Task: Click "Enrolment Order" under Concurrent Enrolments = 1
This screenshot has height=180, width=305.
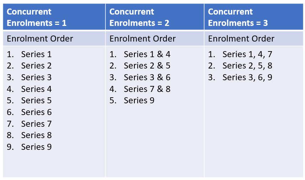Action: [40, 39]
